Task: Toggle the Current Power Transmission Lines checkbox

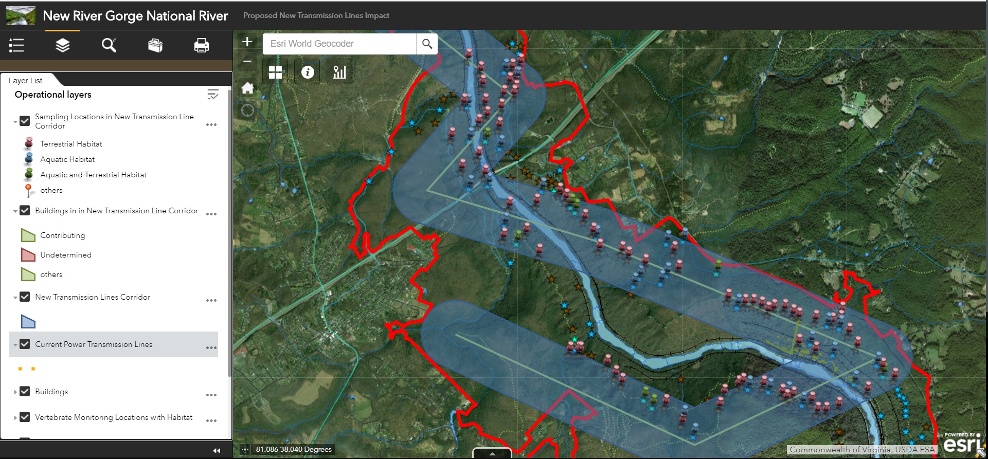Action: (x=25, y=344)
